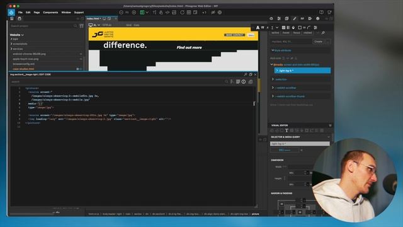Click the refresh page icon
The width and height of the screenshot is (403, 227).
coord(182,13)
